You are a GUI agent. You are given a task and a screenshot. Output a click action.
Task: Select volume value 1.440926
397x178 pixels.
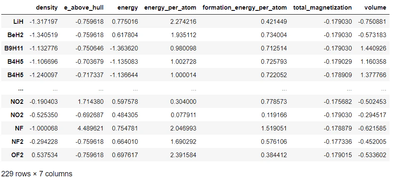point(373,48)
